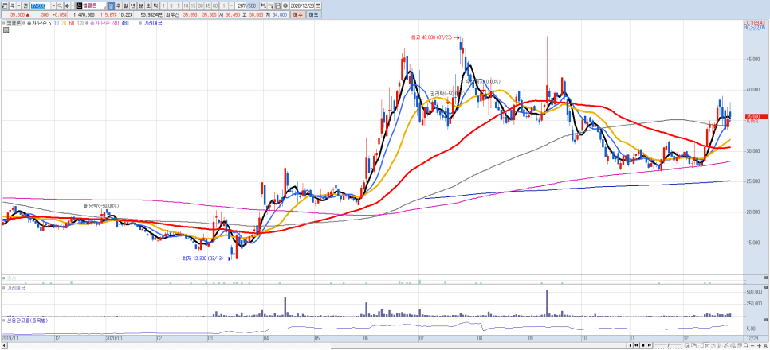Click the 매수 buy button

(x=297, y=14)
